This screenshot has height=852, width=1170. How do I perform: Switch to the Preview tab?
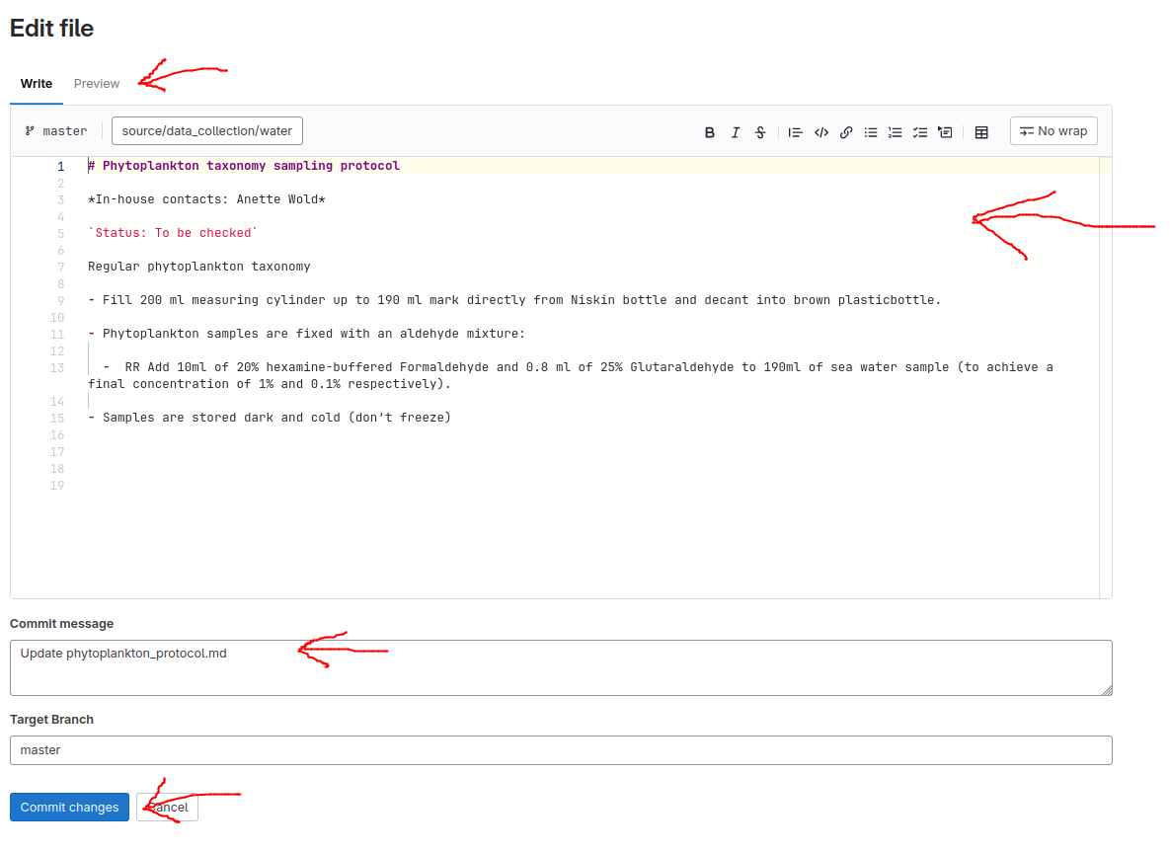97,84
